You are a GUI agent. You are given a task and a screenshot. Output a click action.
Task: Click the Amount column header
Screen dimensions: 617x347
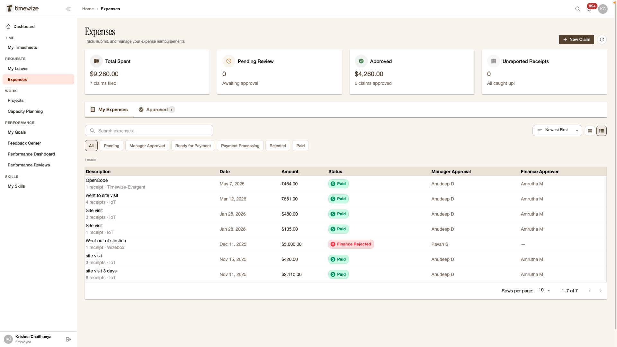pyautogui.click(x=290, y=172)
